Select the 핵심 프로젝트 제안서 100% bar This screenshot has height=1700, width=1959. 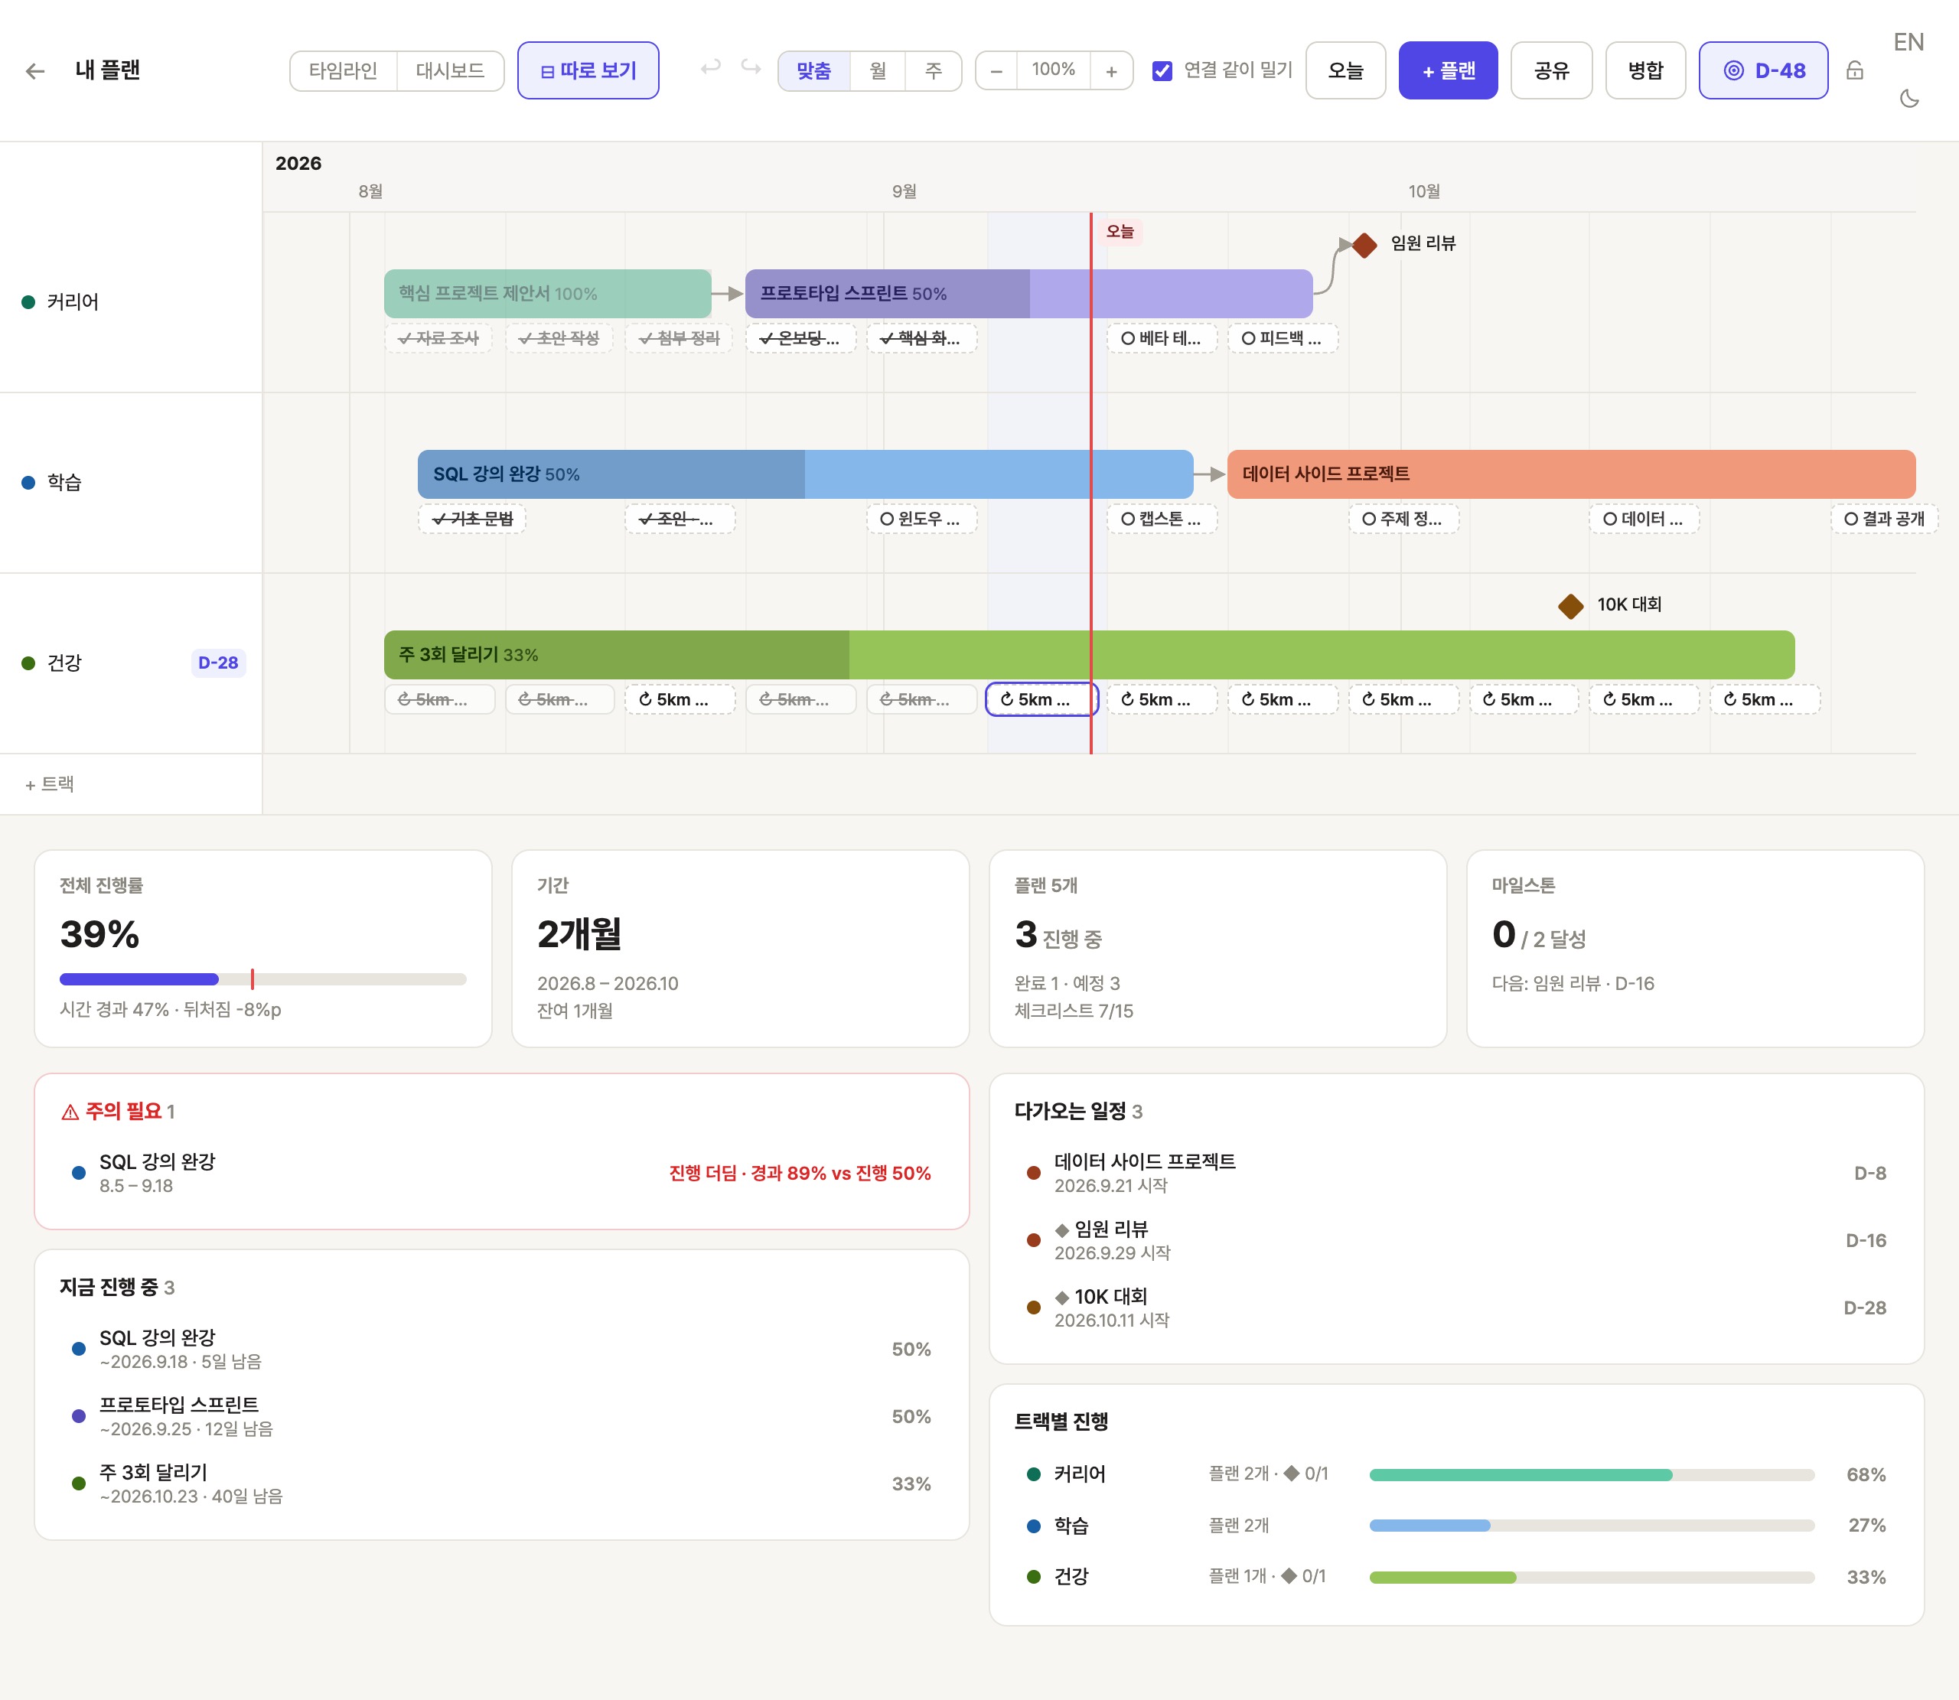click(547, 294)
